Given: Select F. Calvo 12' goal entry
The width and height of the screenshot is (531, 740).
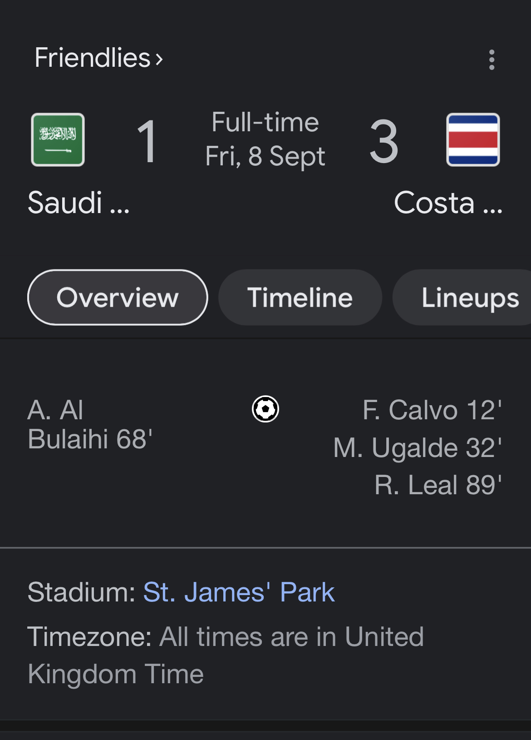Looking at the screenshot, I should point(432,410).
